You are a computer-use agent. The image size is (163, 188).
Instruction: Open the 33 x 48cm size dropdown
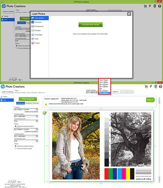tap(92, 93)
